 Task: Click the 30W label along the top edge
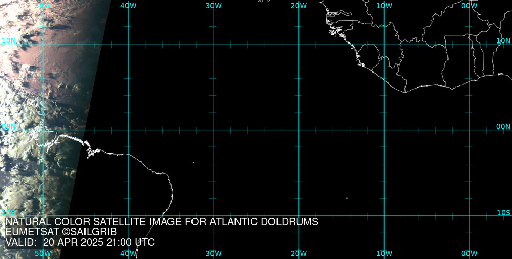[x=214, y=6]
